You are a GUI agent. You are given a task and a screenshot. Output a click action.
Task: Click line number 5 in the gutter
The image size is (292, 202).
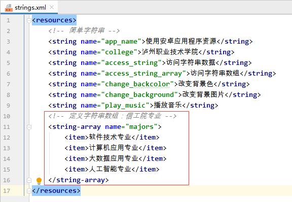click(8, 63)
